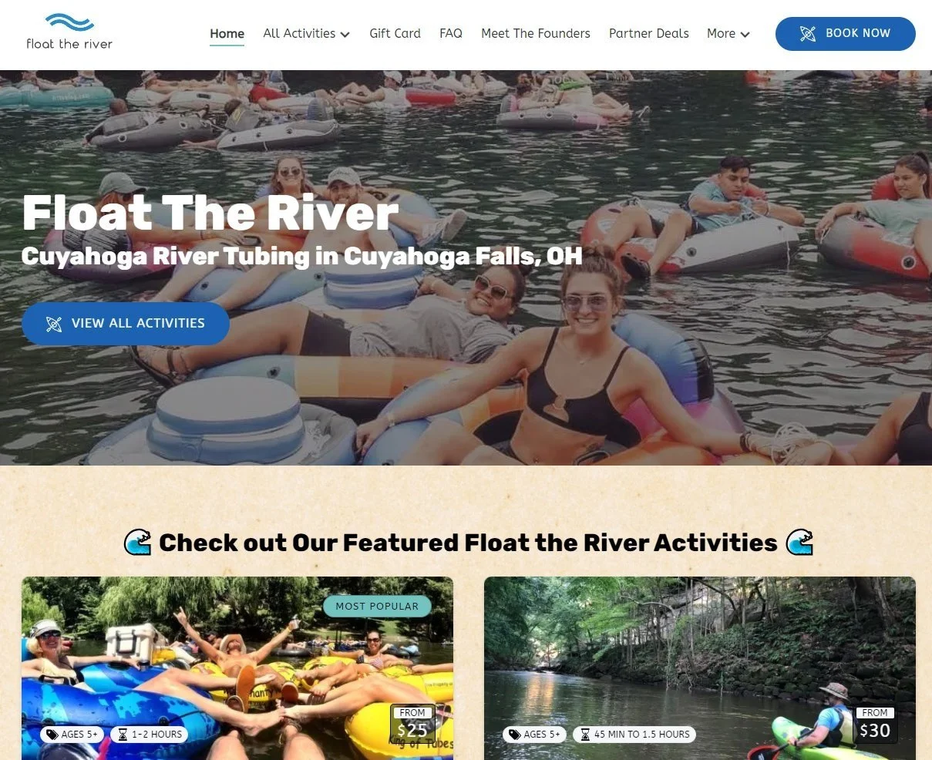Viewport: 932px width, 760px height.
Task: Open the Gift Card page
Action: (x=395, y=34)
